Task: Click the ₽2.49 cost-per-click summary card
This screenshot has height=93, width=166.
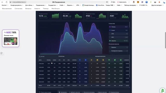Action: coord(72,16)
